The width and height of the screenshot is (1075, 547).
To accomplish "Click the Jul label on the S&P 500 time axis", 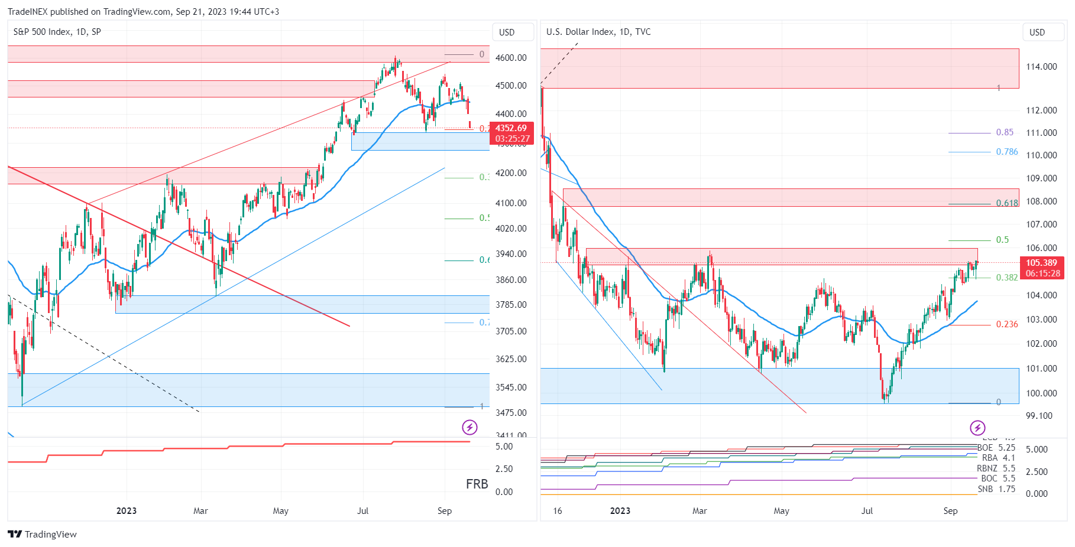I will click(x=362, y=511).
